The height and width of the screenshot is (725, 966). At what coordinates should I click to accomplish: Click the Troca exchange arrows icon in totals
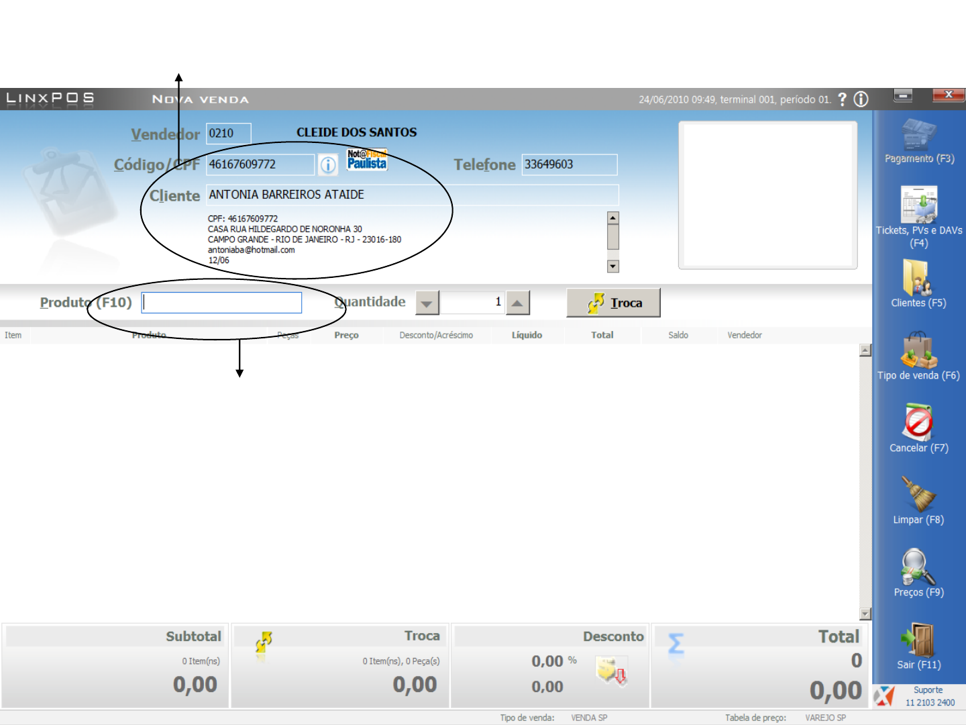[x=264, y=642]
